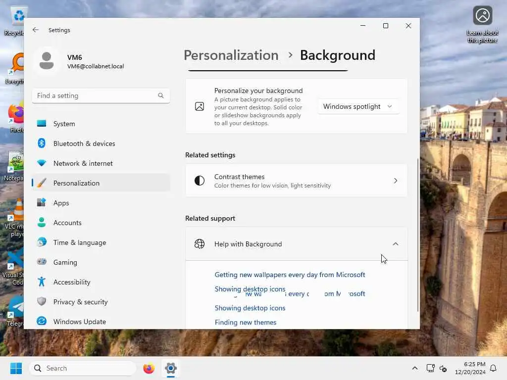Image resolution: width=507 pixels, height=380 pixels.
Task: Click the Bluetooth icon in sidebar
Action: (x=42, y=143)
